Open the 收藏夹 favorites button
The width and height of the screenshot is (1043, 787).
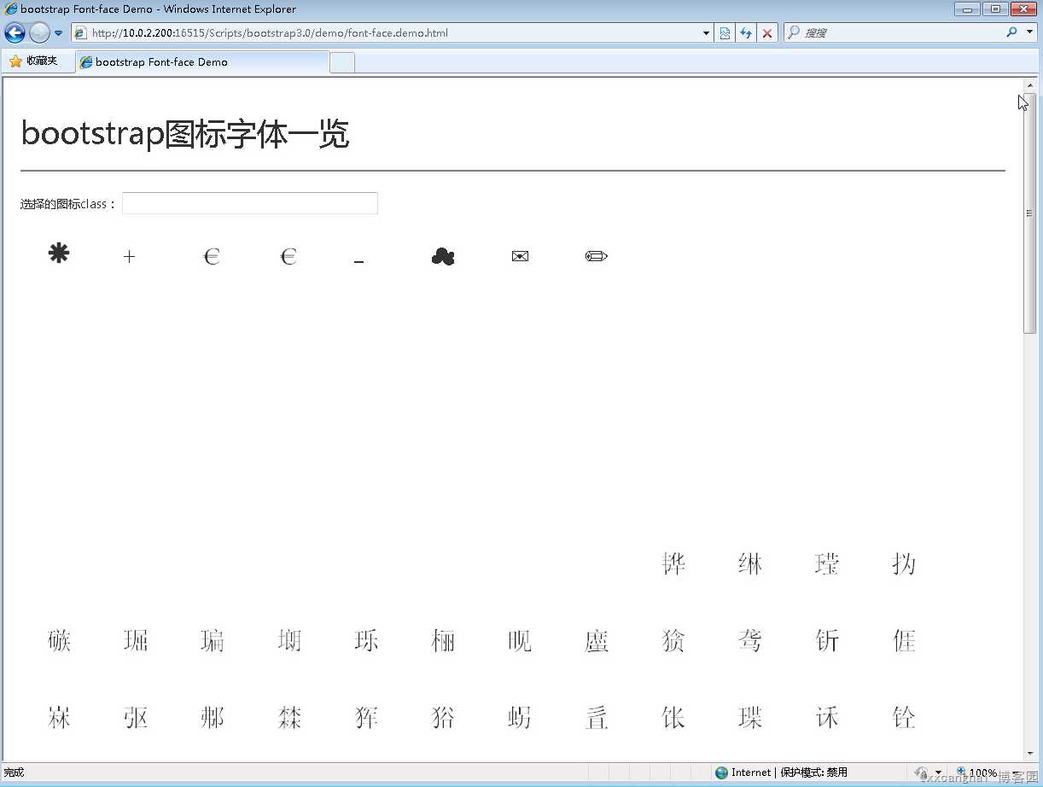33,61
